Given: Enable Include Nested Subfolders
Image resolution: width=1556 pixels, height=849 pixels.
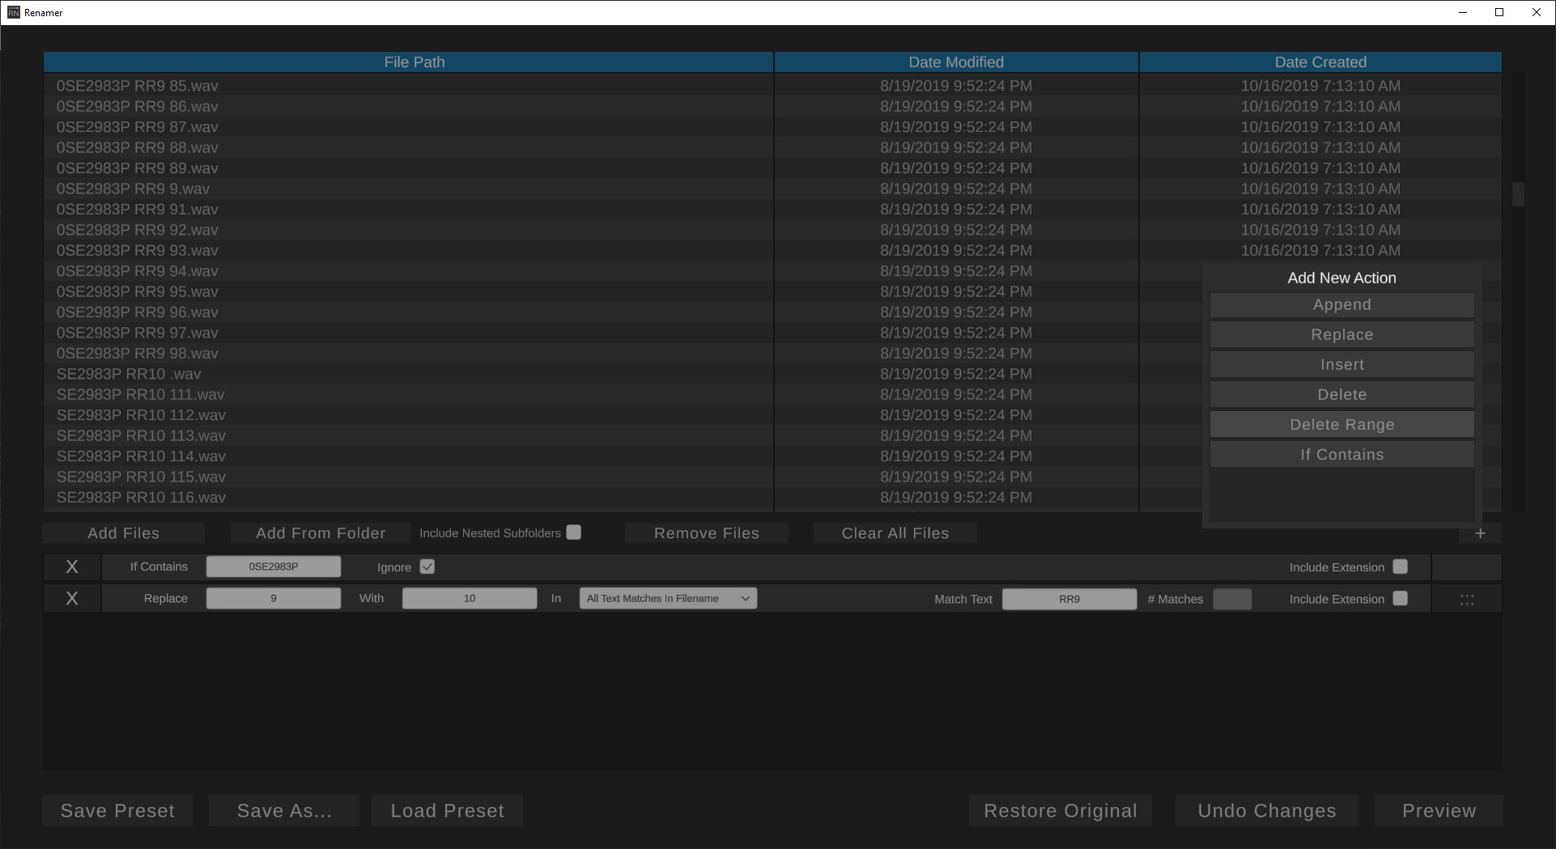Looking at the screenshot, I should (x=574, y=532).
